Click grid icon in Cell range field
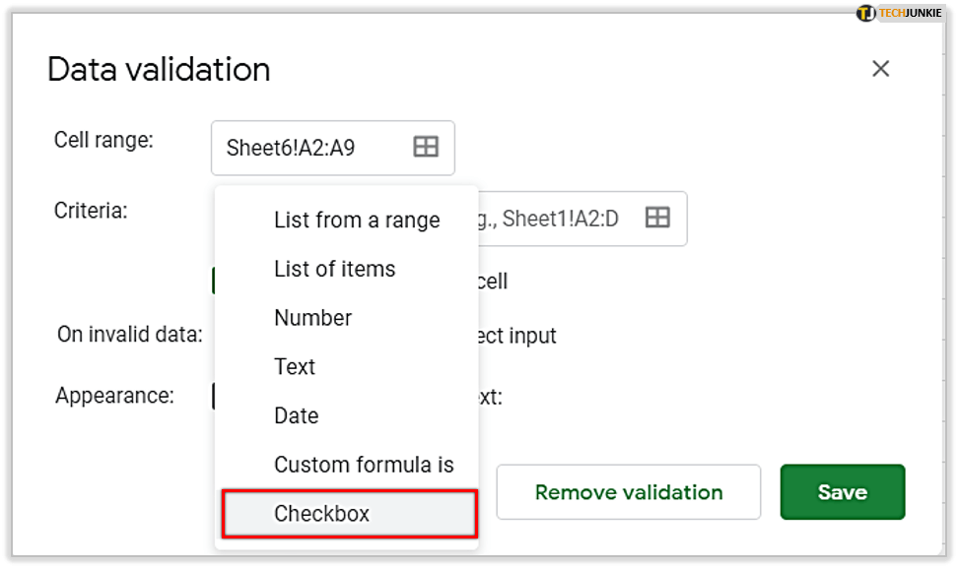Viewport: 958px width, 568px height. tap(426, 148)
